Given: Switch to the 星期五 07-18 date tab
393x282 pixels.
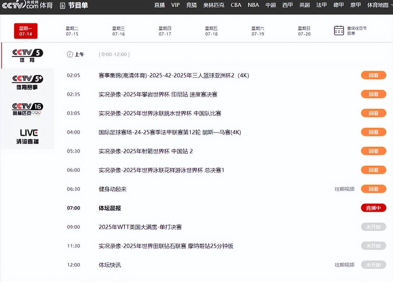Looking at the screenshot, I should (x=211, y=31).
